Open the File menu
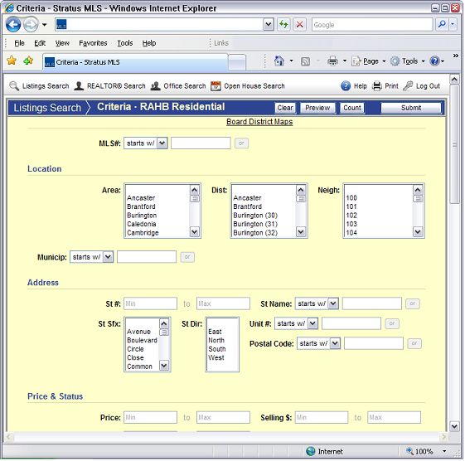This screenshot has height=461, width=465. click(x=19, y=43)
